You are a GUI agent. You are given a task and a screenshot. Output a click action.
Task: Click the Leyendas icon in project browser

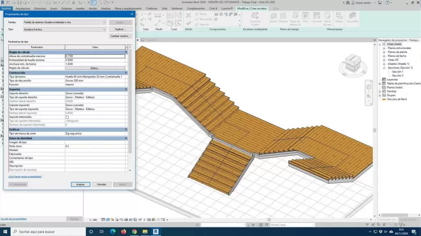pos(384,80)
